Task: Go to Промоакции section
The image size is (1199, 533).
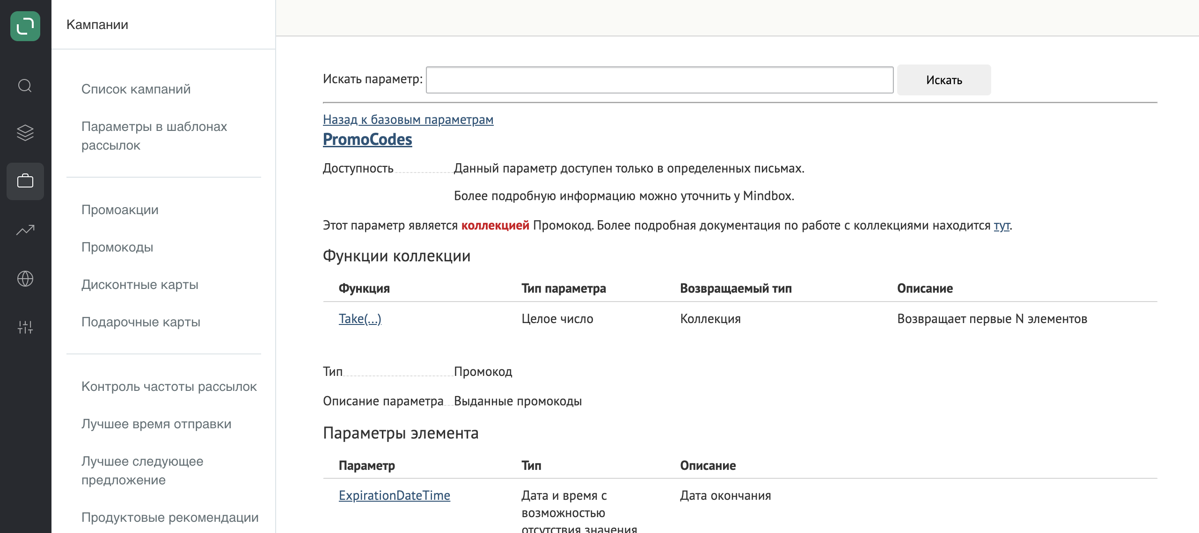Action: click(120, 209)
